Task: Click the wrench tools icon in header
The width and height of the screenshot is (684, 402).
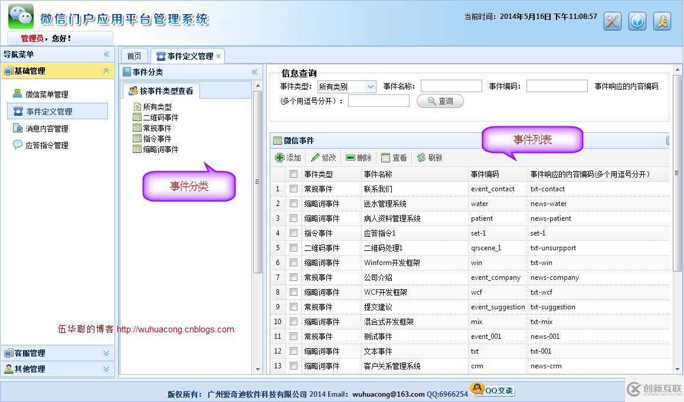Action: point(613,21)
